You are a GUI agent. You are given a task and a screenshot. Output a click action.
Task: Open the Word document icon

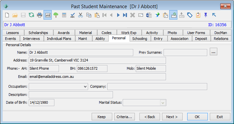149,15
